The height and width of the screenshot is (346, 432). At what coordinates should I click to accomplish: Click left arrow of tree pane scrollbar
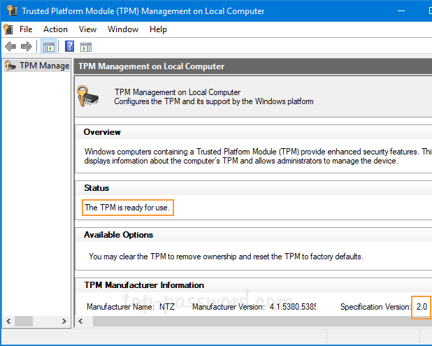click(7, 321)
